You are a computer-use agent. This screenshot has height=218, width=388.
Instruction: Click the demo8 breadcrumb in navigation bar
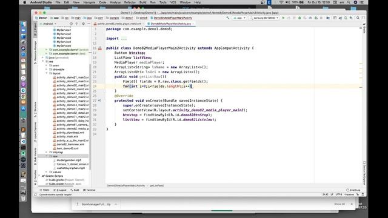pyautogui.click(x=142, y=18)
